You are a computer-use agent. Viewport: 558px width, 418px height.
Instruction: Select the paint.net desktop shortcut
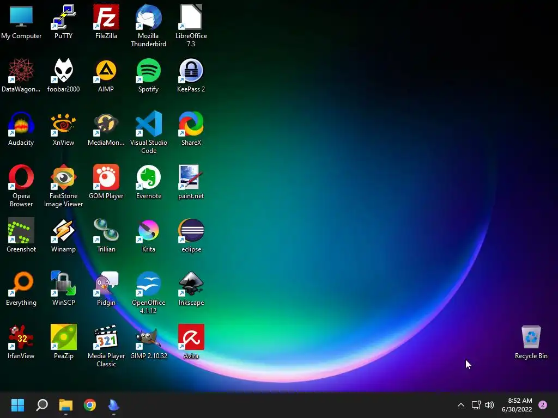[x=191, y=182]
